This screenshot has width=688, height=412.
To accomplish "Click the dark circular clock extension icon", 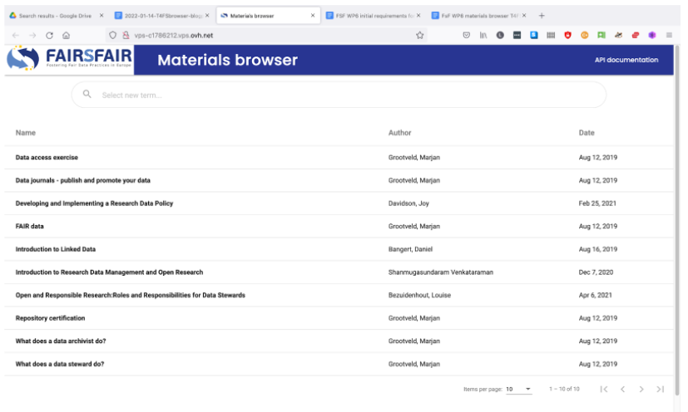I will pyautogui.click(x=500, y=35).
